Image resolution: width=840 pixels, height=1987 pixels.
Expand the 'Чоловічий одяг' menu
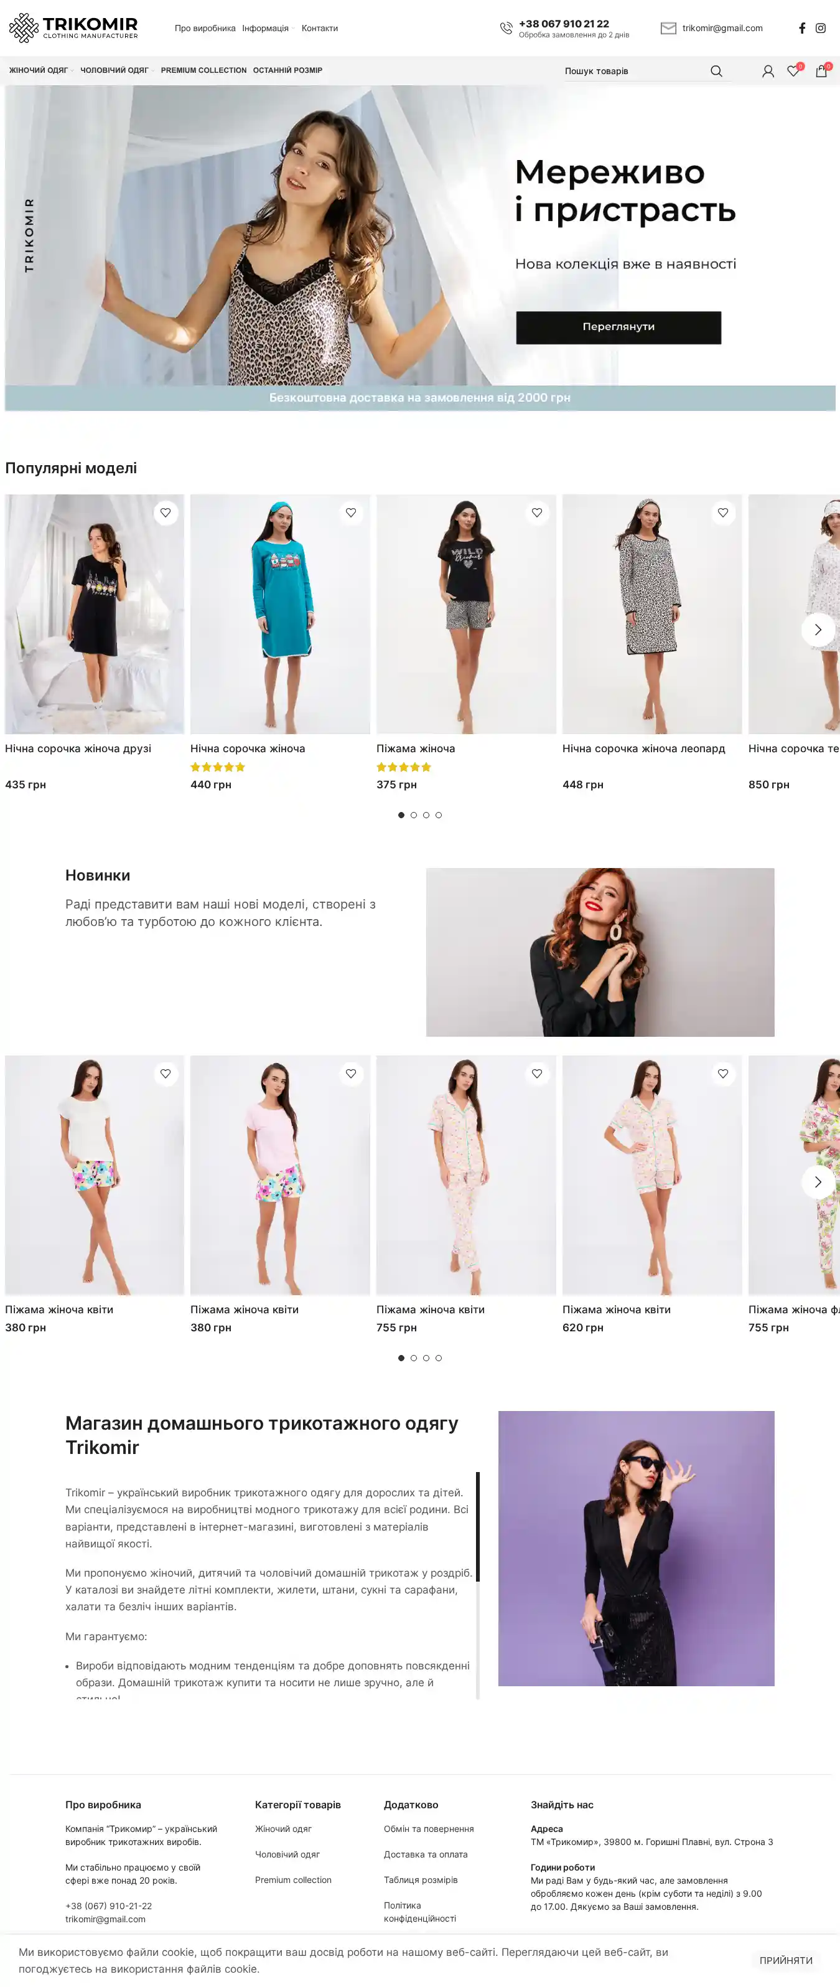click(115, 70)
